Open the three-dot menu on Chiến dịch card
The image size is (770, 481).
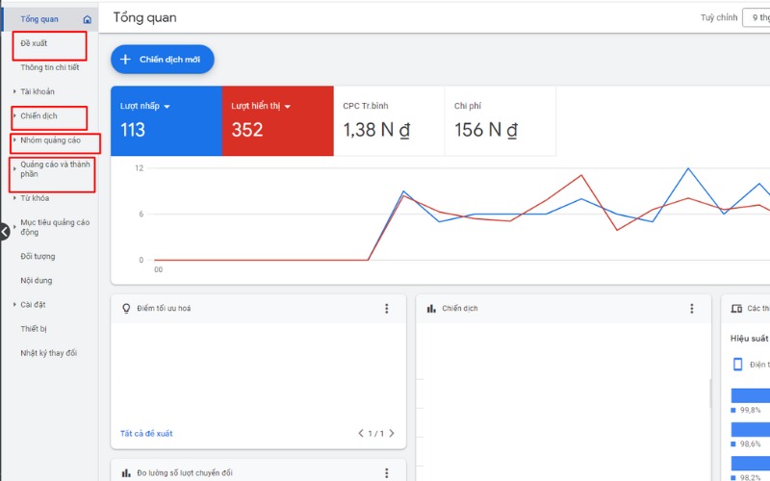point(691,309)
